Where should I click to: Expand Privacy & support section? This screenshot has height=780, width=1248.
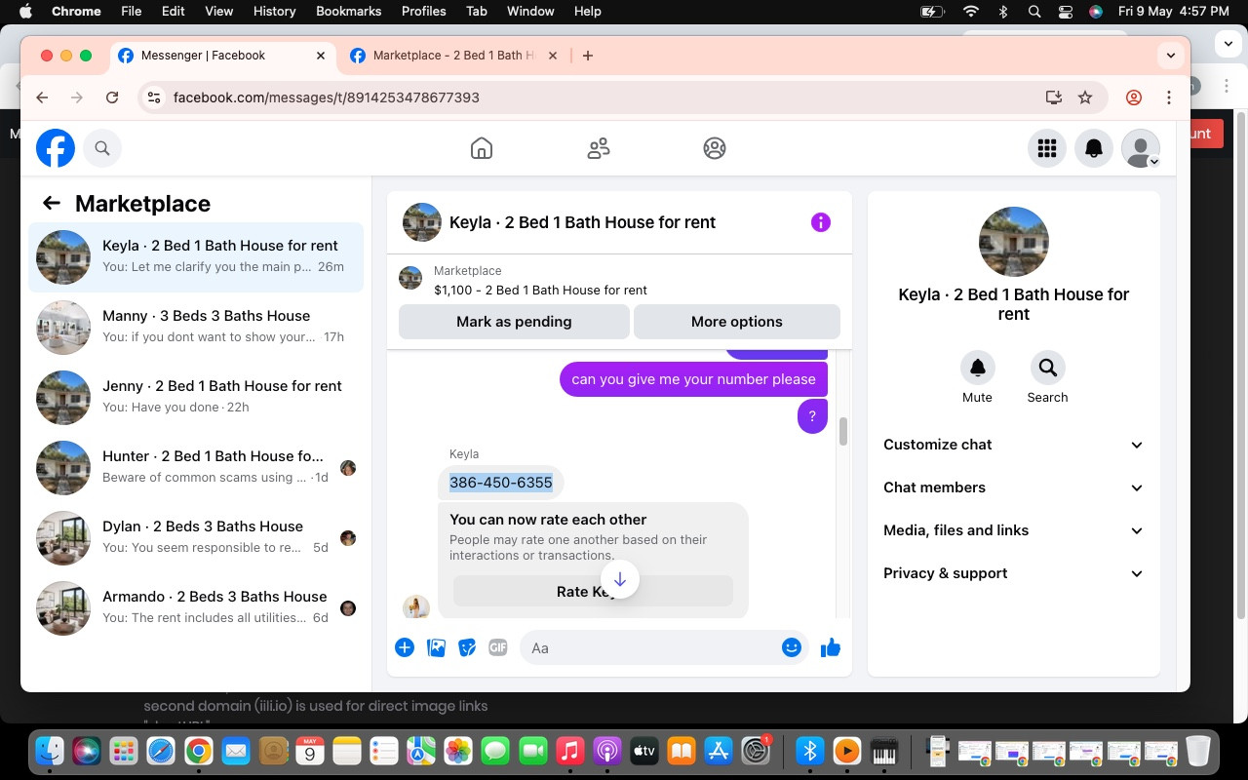tap(1014, 573)
